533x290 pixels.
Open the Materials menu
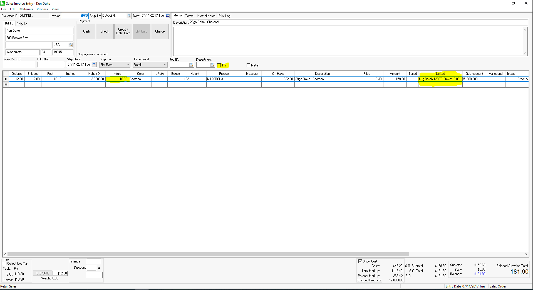coord(26,9)
